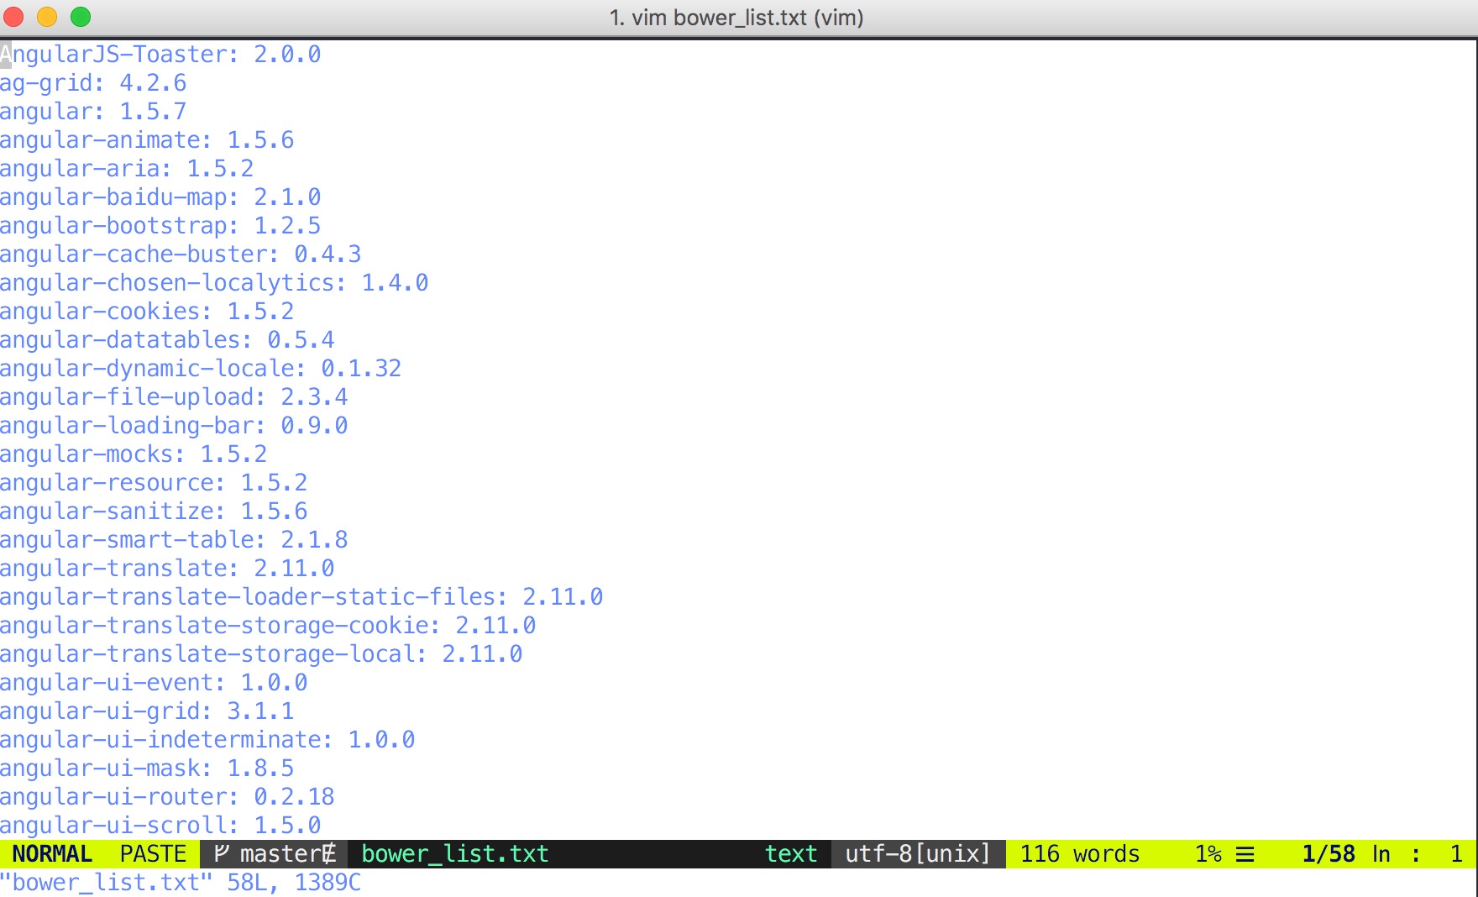Click the angular-smart-table: 2.1.8 line

174,539
